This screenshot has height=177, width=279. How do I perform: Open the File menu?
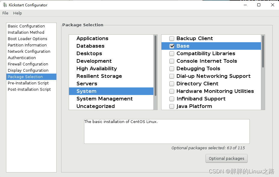(x=5, y=13)
